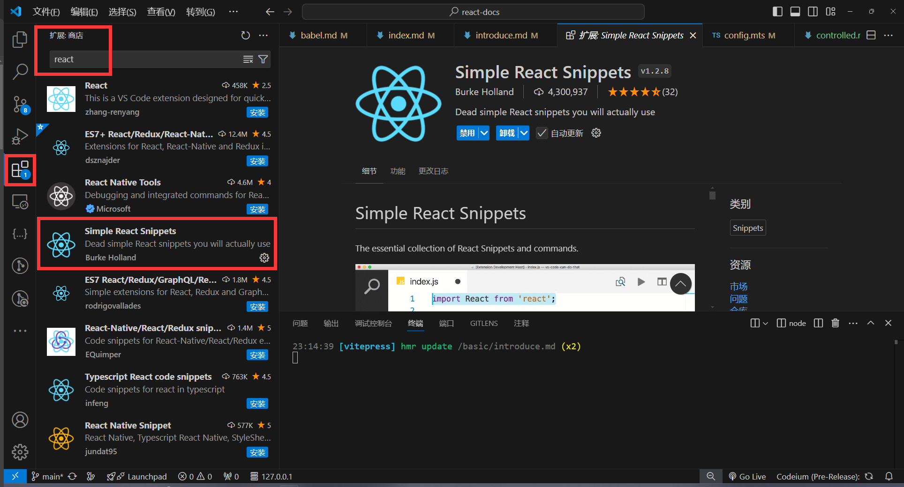The height and width of the screenshot is (487, 904).
Task: Switch to the 更改日志 tab on the extension page
Action: 433,171
